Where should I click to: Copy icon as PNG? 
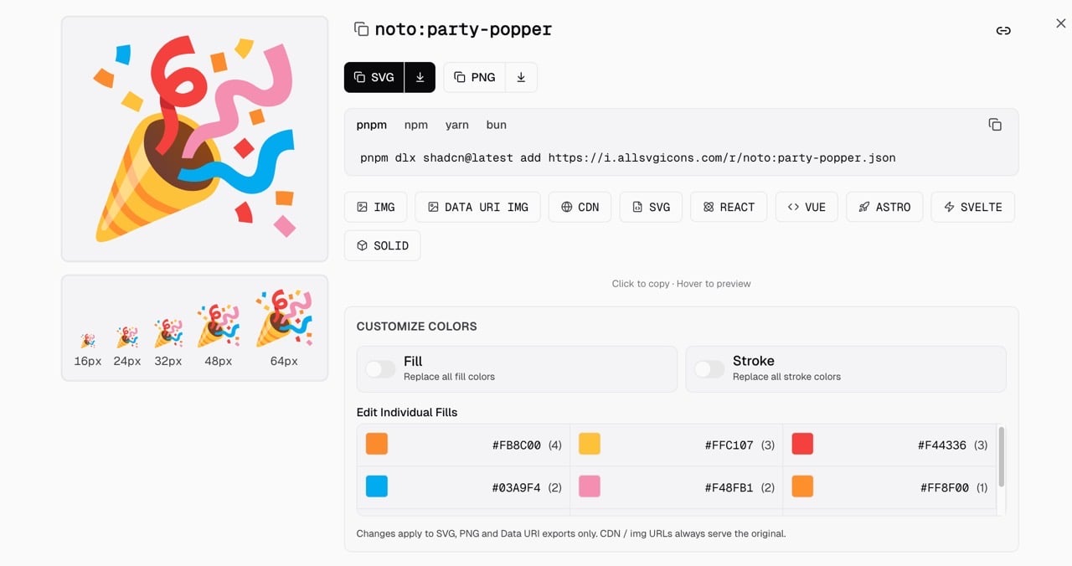coord(474,77)
